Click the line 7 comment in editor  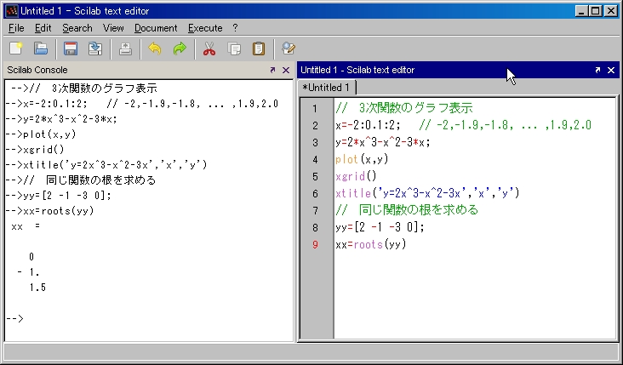407,210
